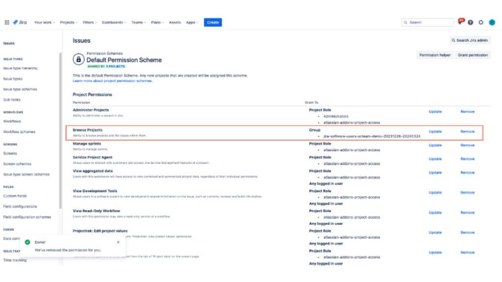502x282 pixels.
Task: Open the help question mark icon
Action: tap(470, 23)
